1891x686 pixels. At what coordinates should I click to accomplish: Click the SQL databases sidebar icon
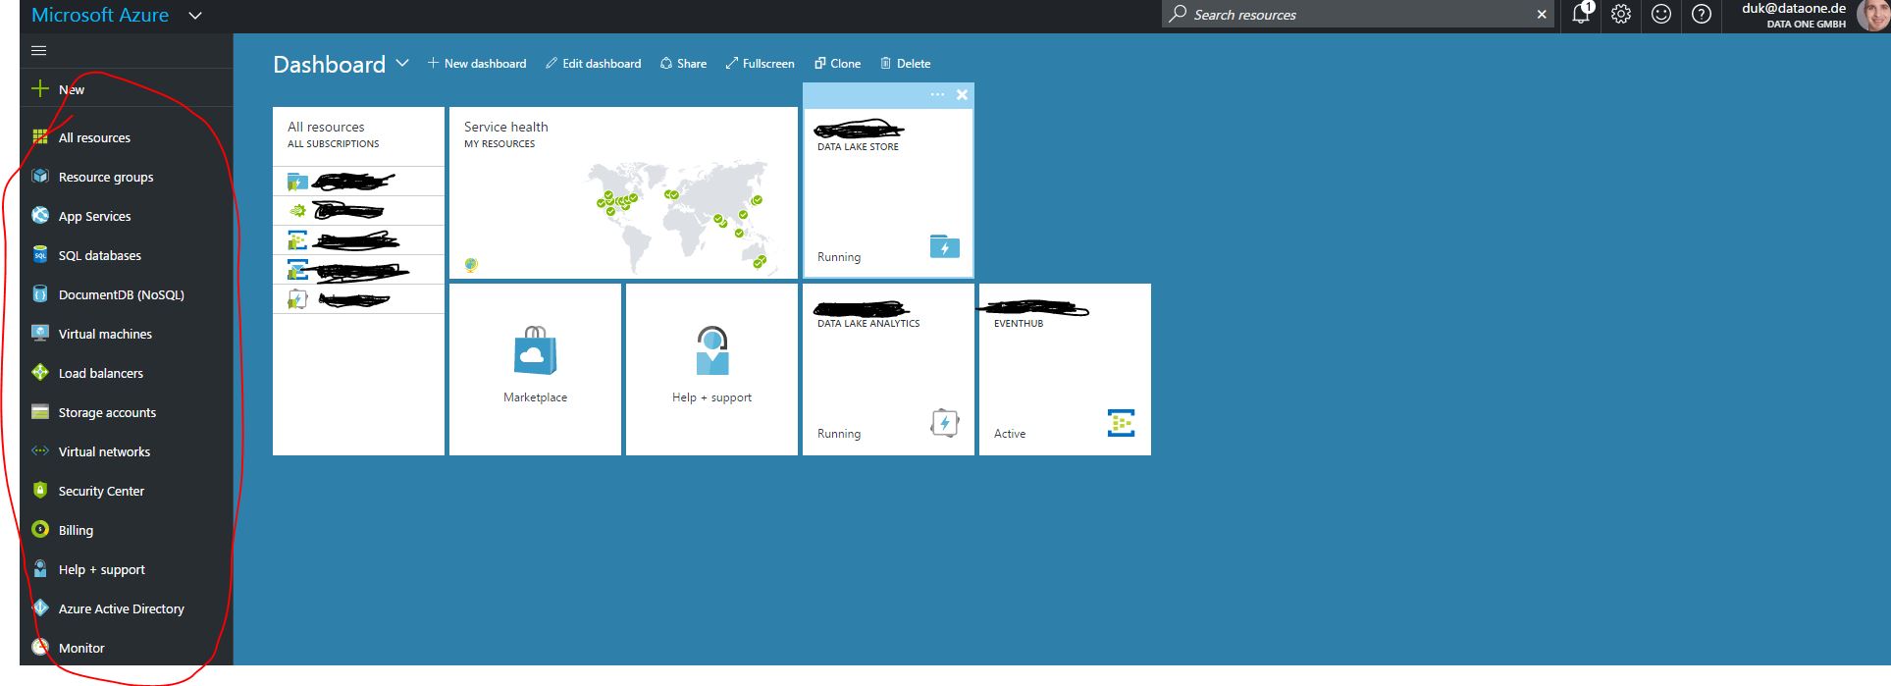tap(40, 255)
